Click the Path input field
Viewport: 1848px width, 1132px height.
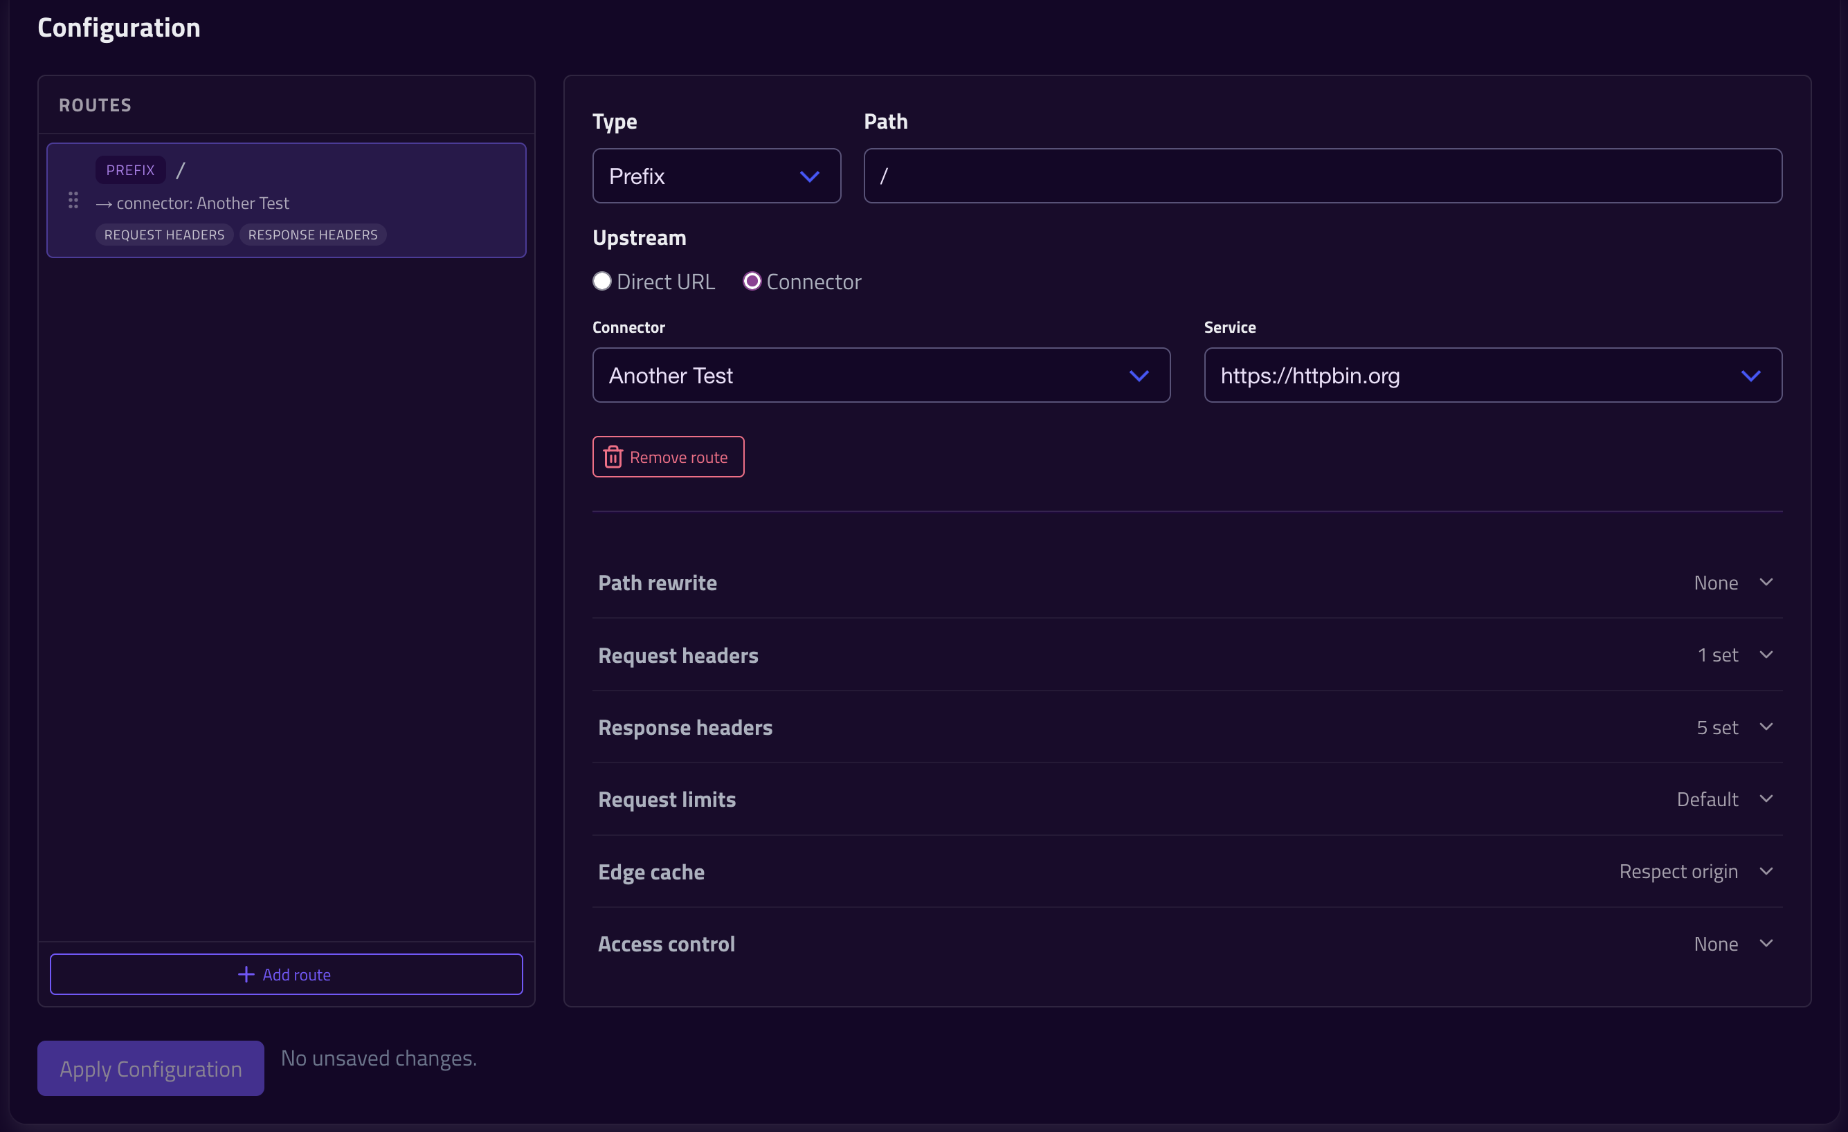(1322, 176)
